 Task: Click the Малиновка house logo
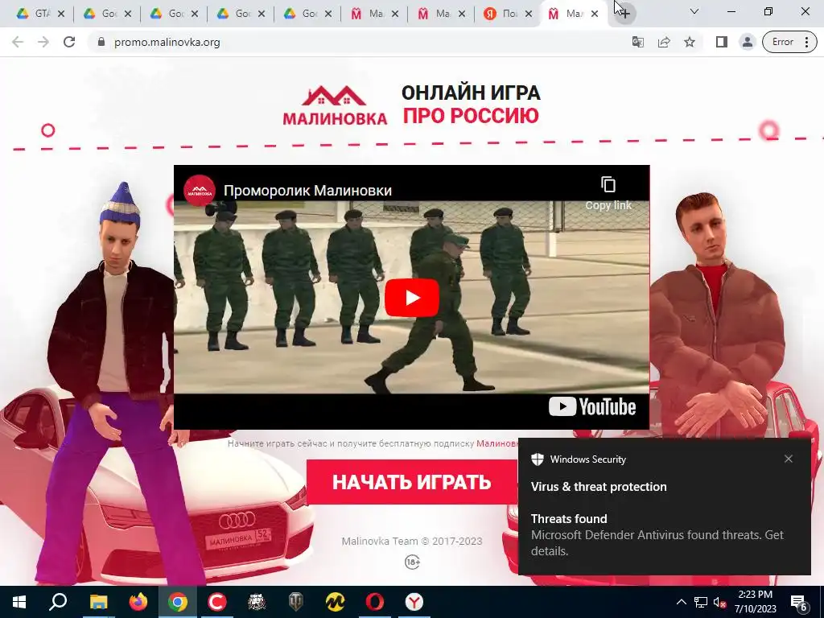[x=335, y=105]
